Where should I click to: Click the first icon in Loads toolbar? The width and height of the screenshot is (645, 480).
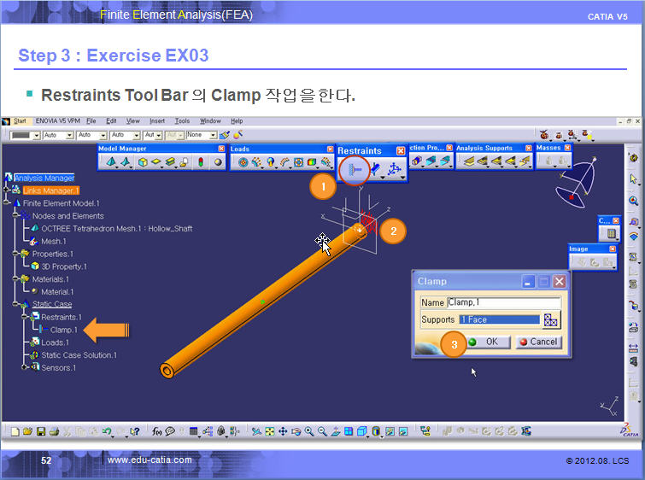point(243,161)
